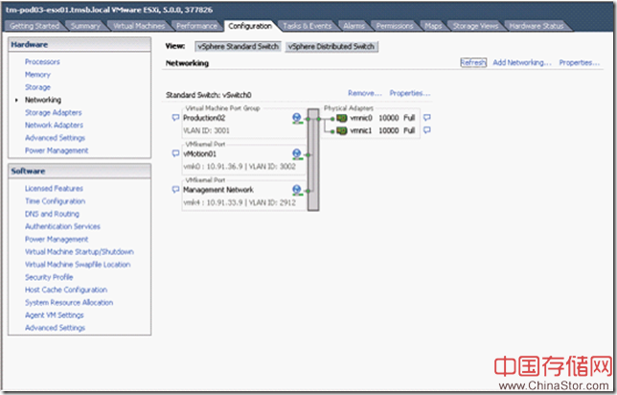This screenshot has width=617, height=395.
Task: Open the Tasks & Events tab
Action: 307,26
